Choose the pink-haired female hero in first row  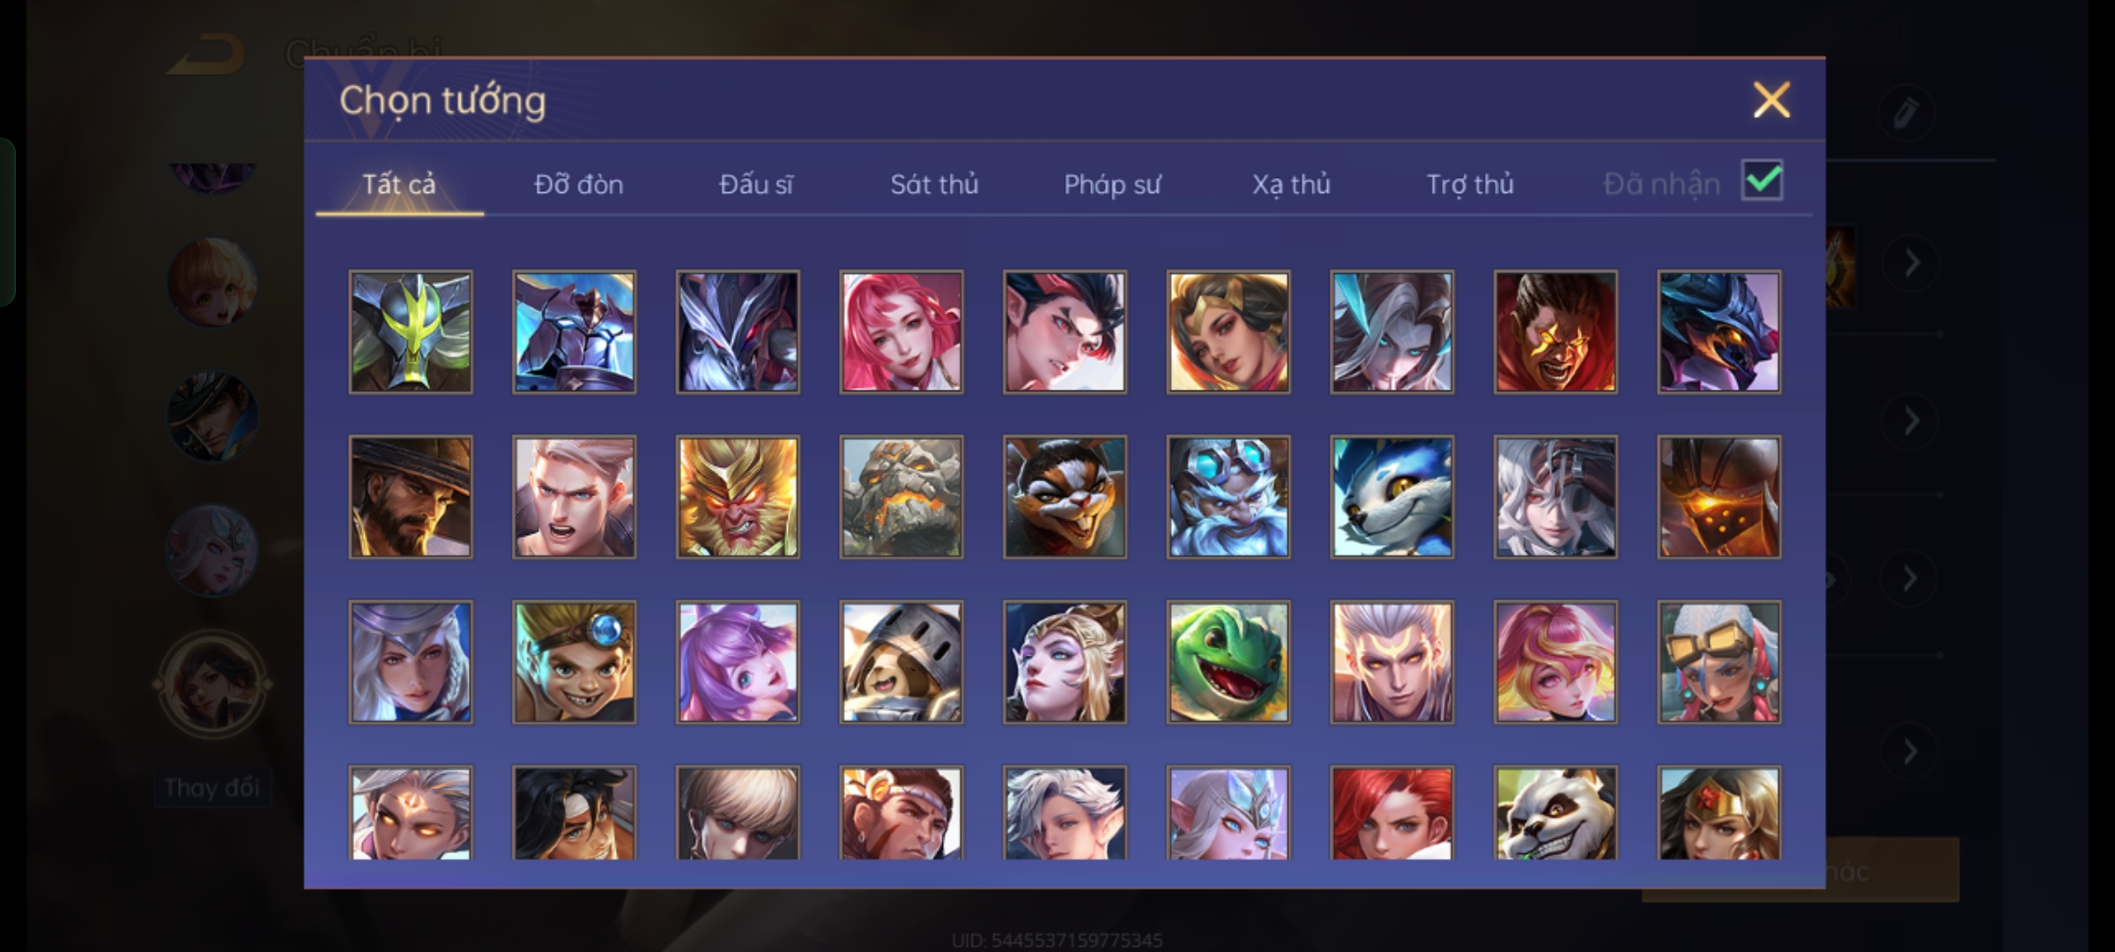pos(902,331)
